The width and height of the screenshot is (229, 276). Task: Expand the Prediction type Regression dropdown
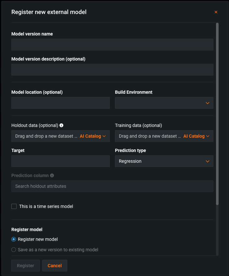coord(164,161)
